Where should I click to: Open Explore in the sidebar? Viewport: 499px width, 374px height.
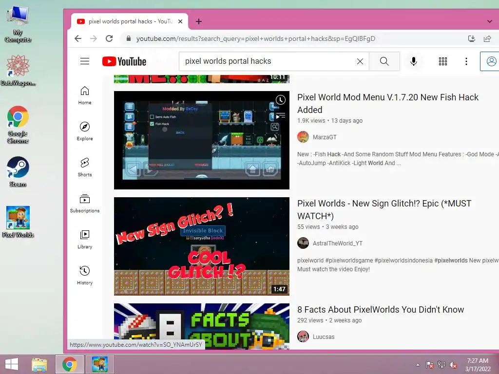[x=85, y=131]
